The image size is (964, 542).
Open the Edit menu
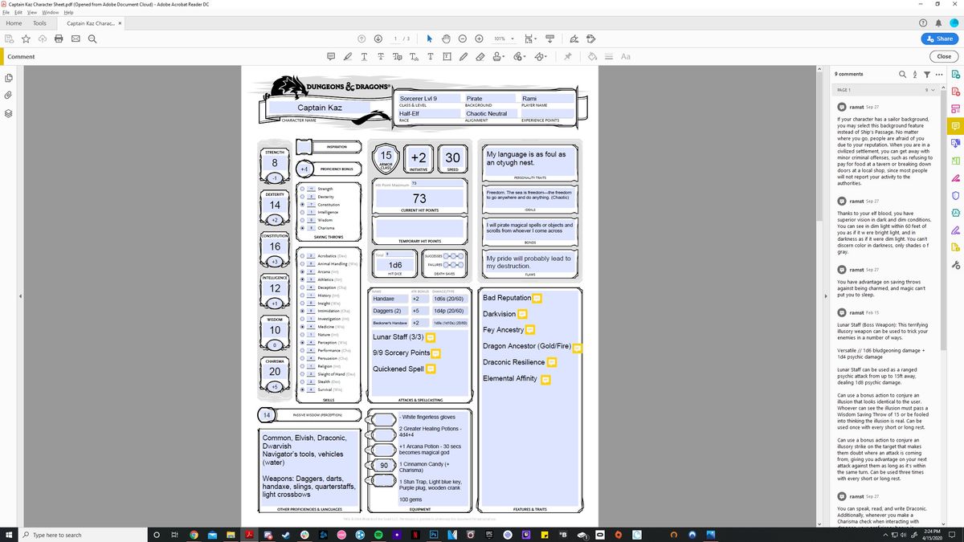coord(16,13)
